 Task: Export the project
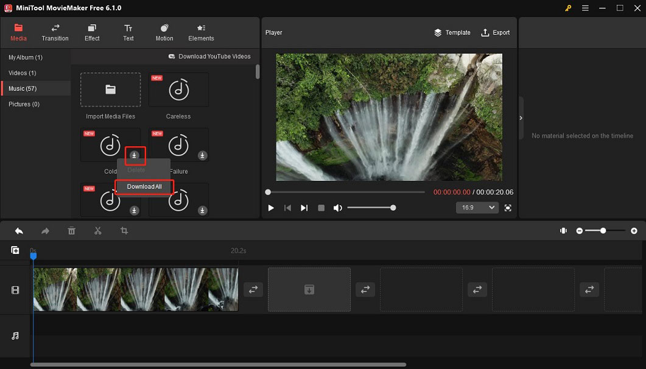click(495, 32)
